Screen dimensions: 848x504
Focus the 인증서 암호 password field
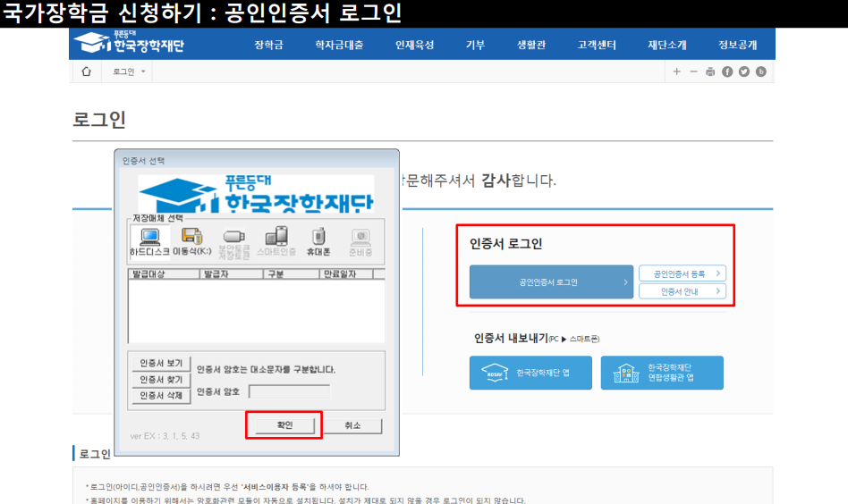coord(289,391)
